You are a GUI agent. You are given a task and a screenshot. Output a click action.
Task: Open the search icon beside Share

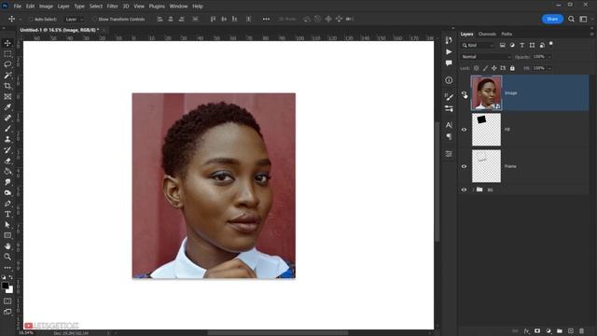(571, 19)
